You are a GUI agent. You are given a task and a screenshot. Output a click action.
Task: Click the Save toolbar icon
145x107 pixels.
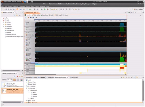6,9
